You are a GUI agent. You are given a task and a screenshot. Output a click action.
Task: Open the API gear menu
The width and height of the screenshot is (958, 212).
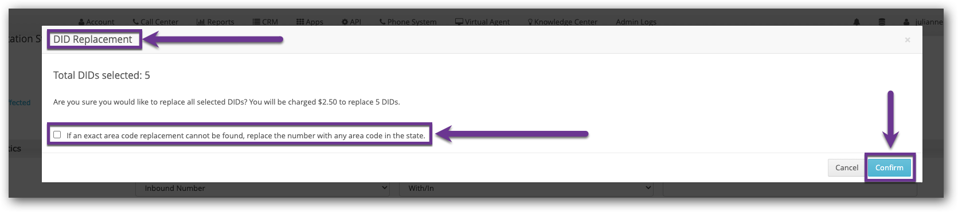(x=351, y=22)
